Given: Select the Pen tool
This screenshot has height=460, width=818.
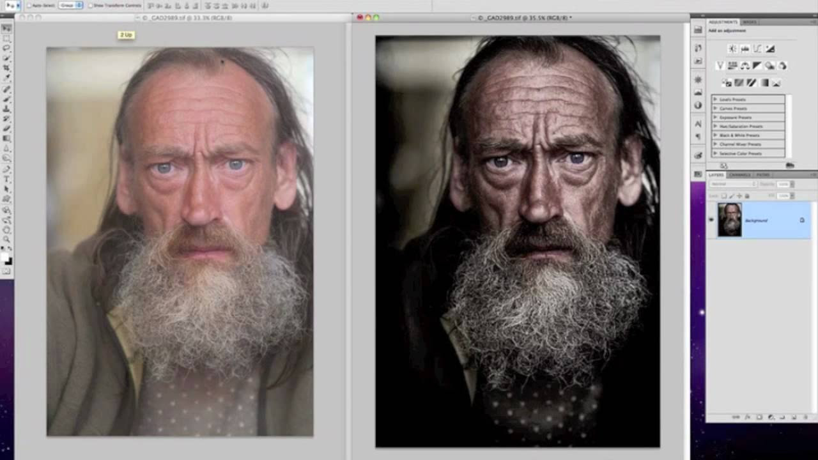Looking at the screenshot, I should 6,169.
